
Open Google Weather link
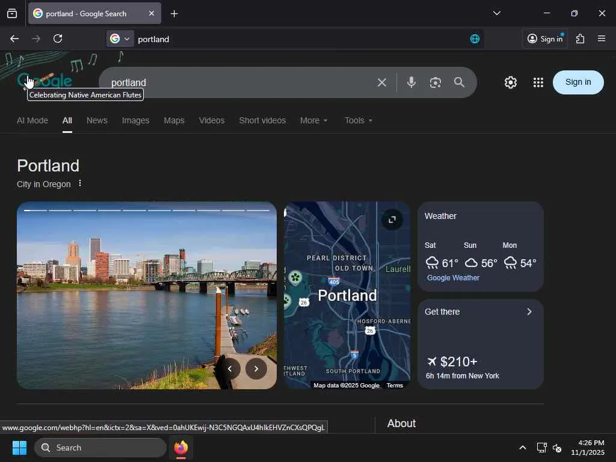tap(454, 278)
